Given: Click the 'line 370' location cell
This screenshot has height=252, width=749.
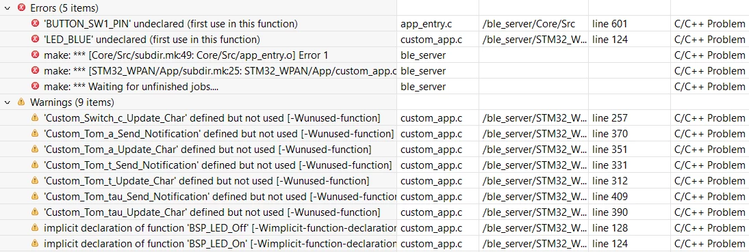Looking at the screenshot, I should [x=609, y=133].
